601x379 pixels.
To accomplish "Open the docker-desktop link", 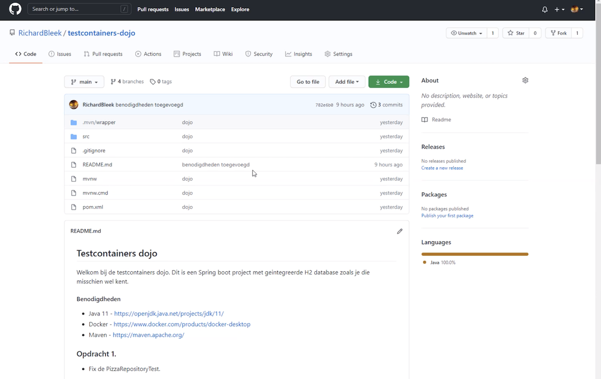I will 182,324.
